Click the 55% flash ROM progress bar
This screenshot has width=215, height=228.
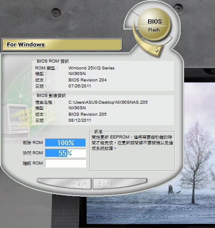pos(66,153)
